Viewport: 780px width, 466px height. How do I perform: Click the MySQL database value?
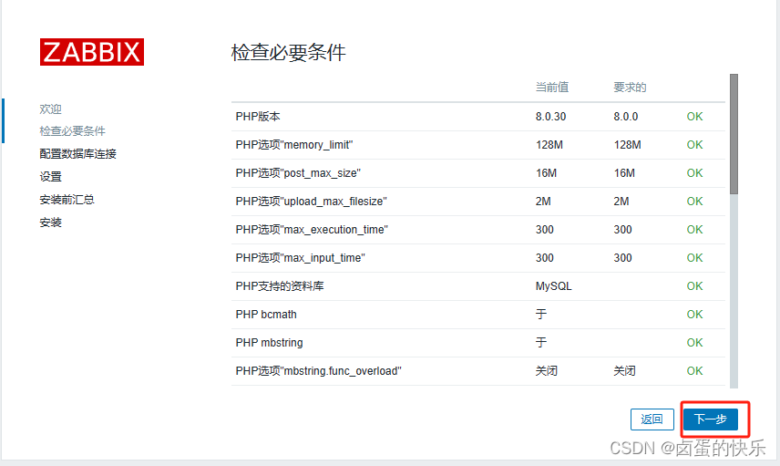(x=554, y=286)
